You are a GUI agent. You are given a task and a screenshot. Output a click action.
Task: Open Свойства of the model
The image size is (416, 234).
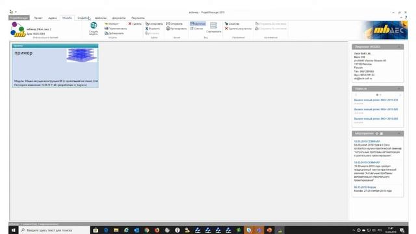point(232,24)
